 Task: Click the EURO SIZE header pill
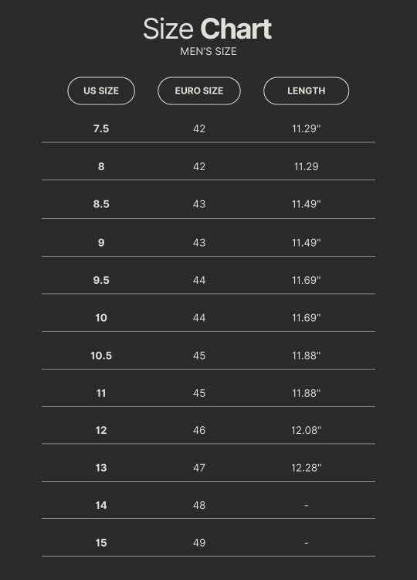point(199,91)
